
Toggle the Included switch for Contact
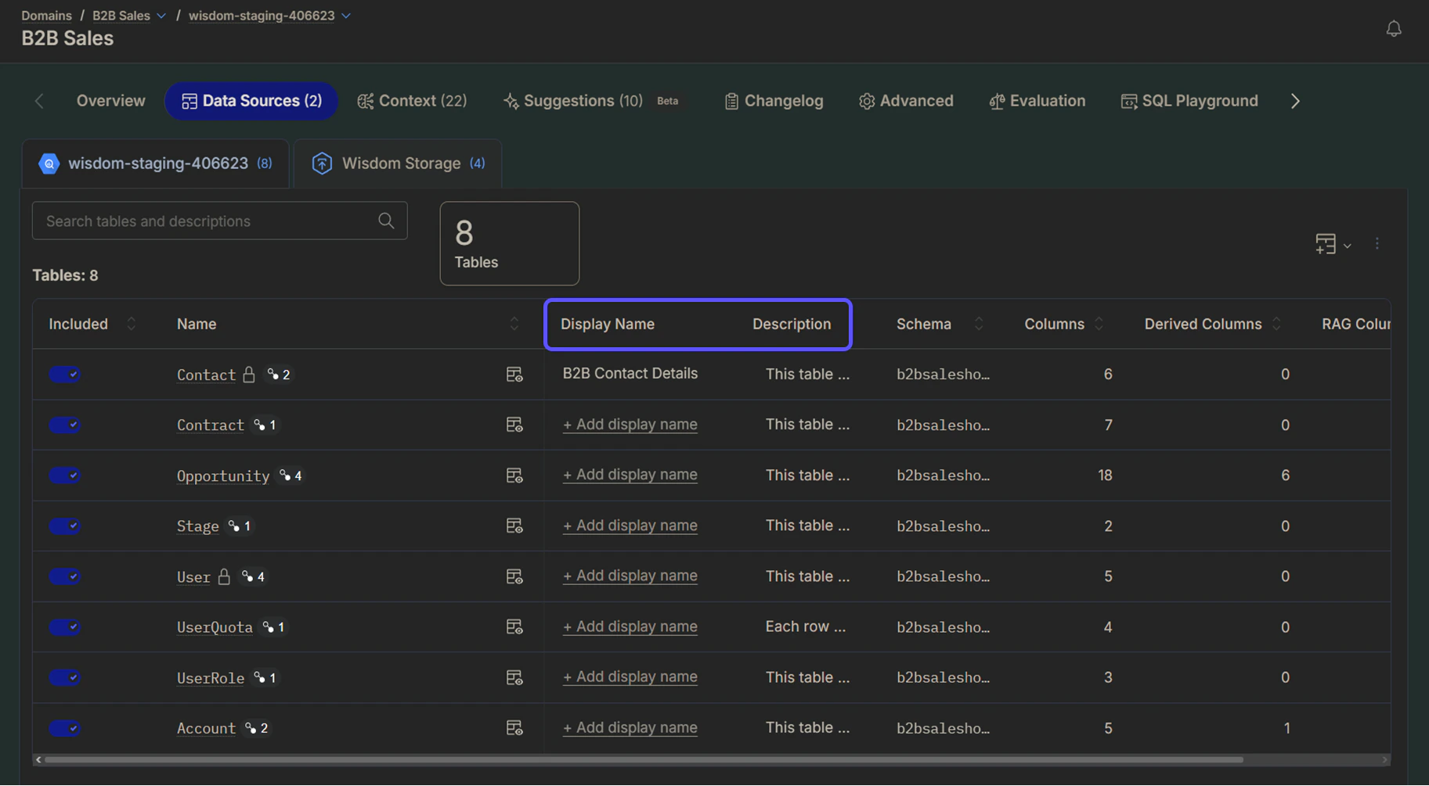pos(65,375)
